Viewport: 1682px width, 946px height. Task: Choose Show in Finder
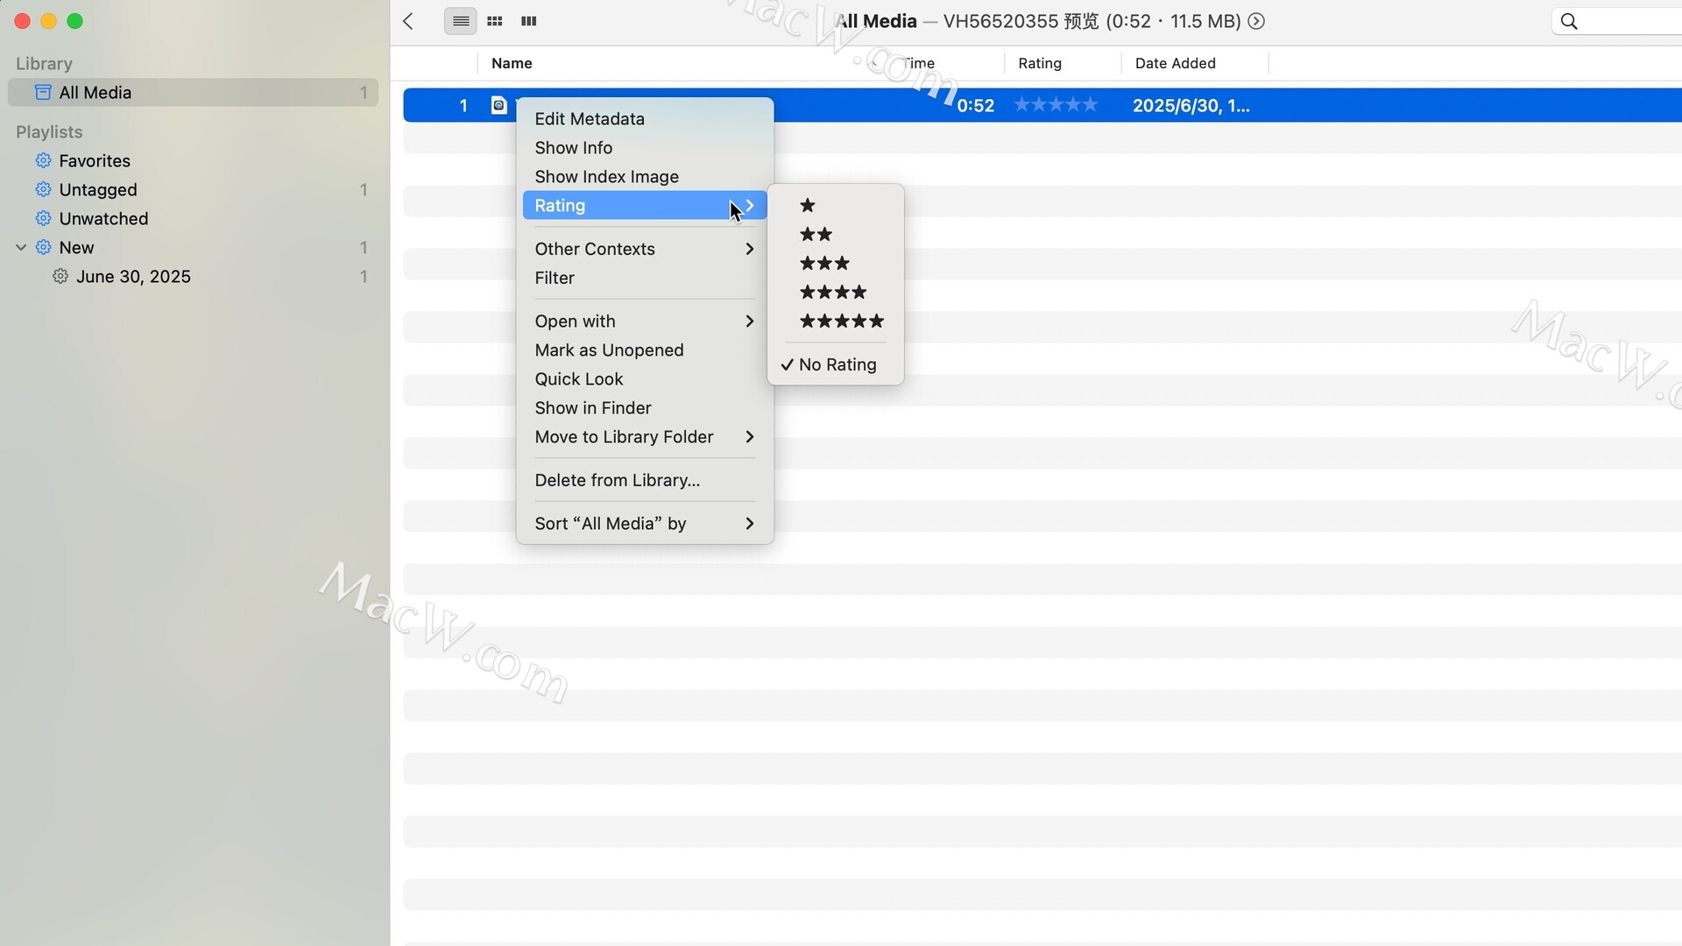coord(645,407)
